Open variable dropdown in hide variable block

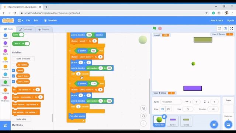click(x=31, y=112)
